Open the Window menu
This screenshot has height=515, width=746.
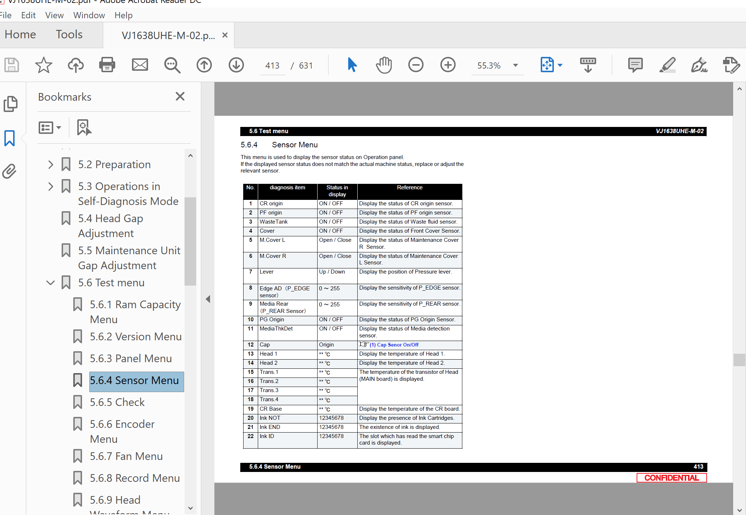89,15
